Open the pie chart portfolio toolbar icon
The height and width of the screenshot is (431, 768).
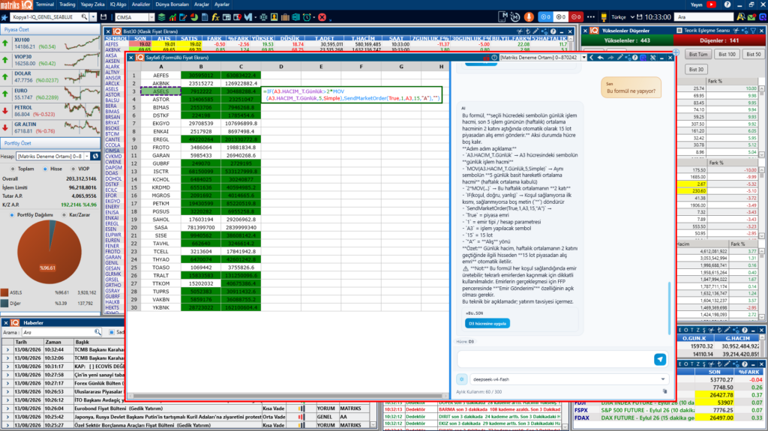194,17
